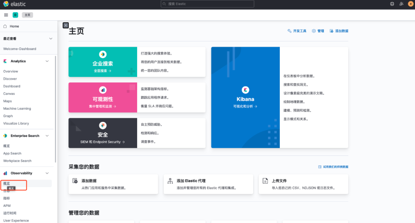Toggle the hamburger navigation menu
Screen dimensions: 415x223
point(6,15)
